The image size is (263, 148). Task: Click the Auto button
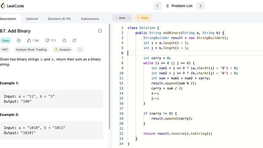click(143, 18)
